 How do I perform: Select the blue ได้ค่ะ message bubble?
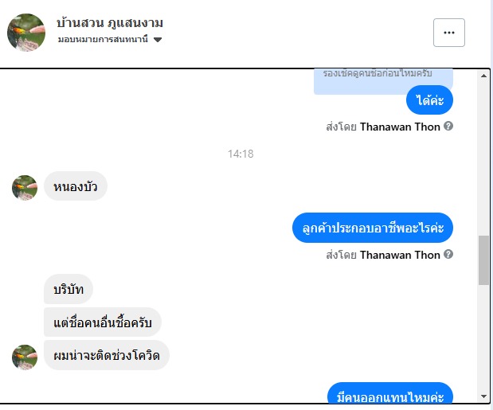[x=429, y=100]
